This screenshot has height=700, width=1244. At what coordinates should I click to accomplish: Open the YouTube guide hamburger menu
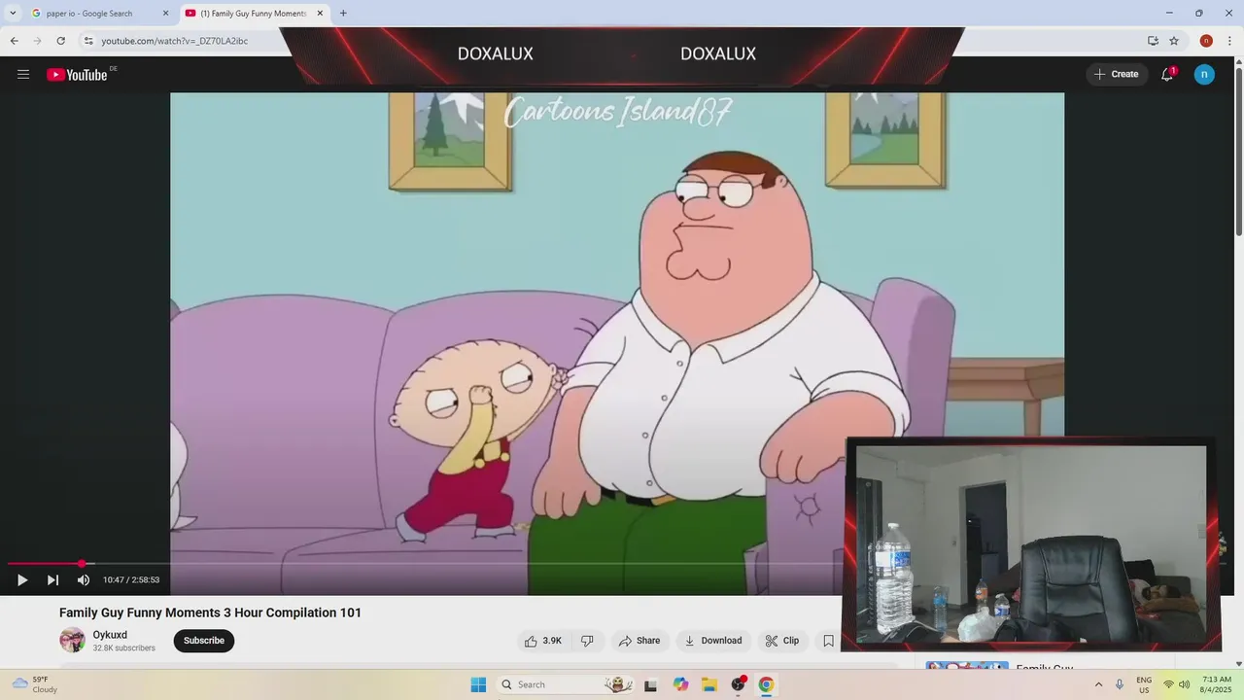pos(23,74)
